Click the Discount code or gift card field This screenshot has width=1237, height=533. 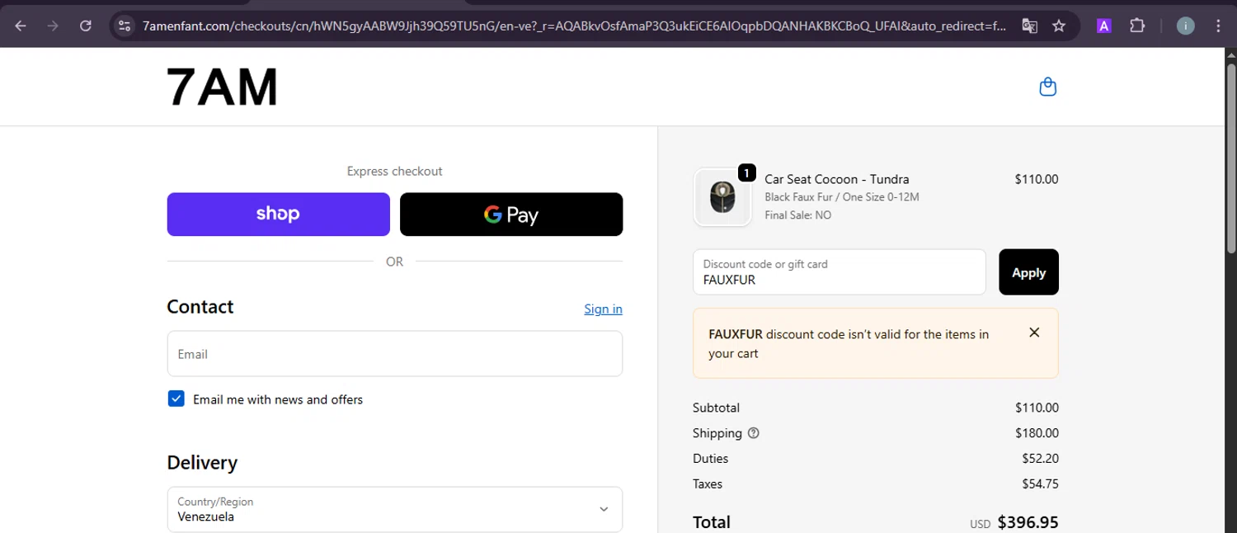coord(840,272)
